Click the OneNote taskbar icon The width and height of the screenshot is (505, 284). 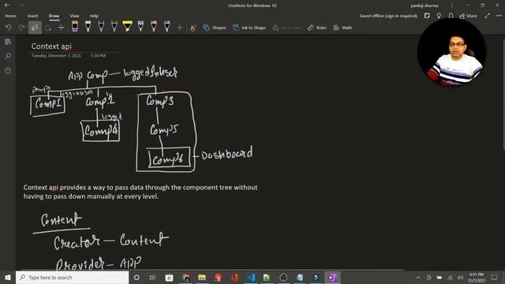[332, 277]
